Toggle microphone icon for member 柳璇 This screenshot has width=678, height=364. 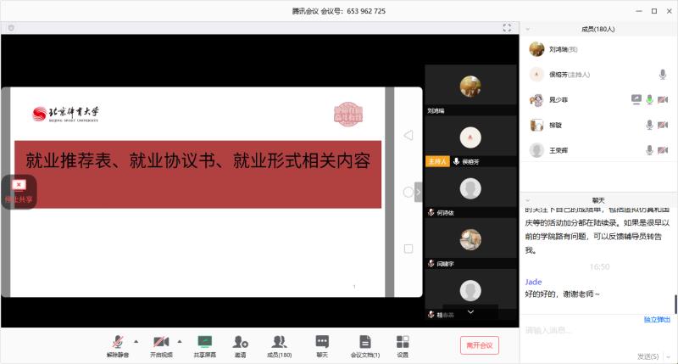click(x=650, y=125)
